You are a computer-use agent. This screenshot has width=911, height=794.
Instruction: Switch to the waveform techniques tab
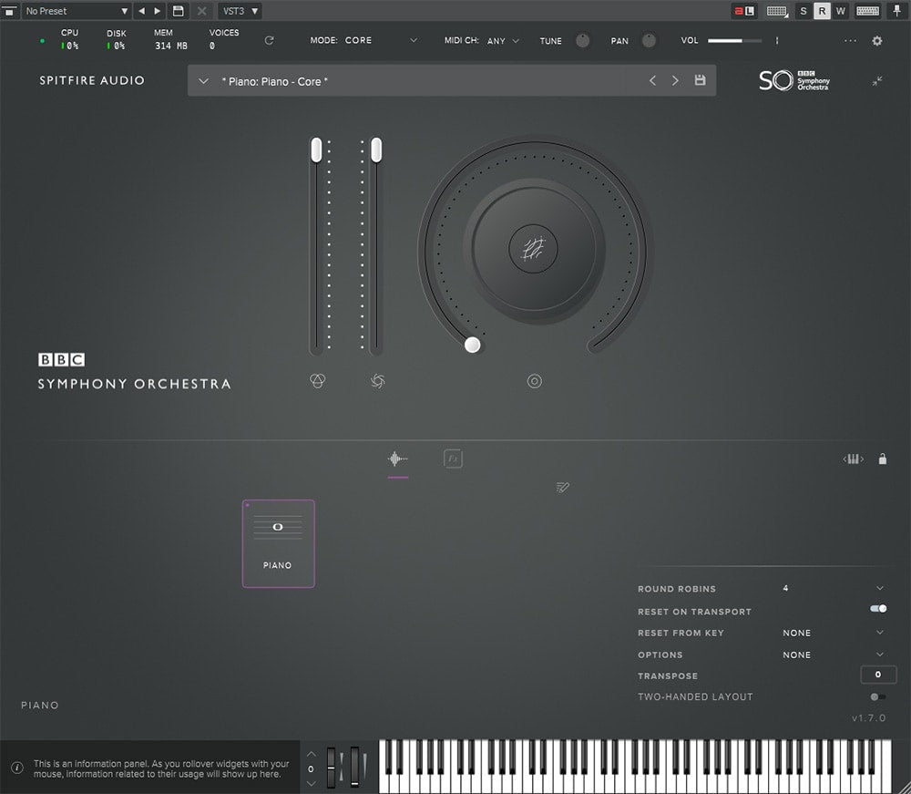pyautogui.click(x=398, y=459)
